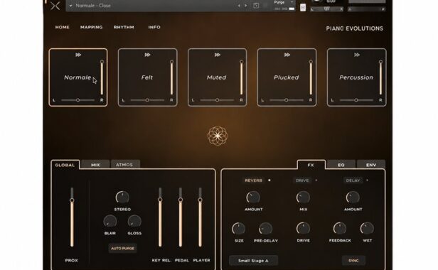This screenshot has height=270, width=438.
Task: Open the Purge dropdown menu
Action: pyautogui.click(x=284, y=2)
